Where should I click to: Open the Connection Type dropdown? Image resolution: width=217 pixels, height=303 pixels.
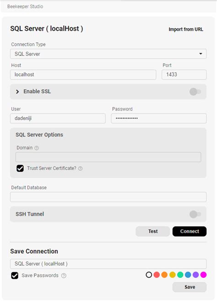(x=108, y=54)
